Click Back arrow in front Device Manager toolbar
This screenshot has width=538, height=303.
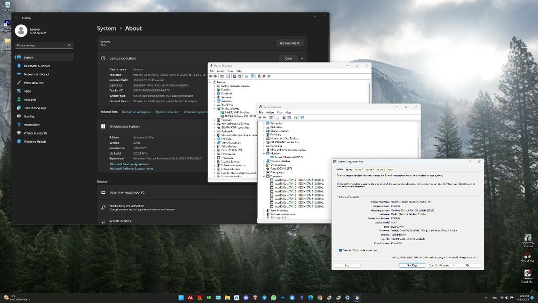(x=260, y=117)
